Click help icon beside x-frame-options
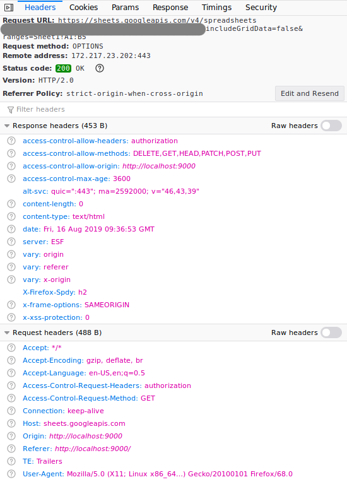The width and height of the screenshot is (347, 482). (x=11, y=305)
